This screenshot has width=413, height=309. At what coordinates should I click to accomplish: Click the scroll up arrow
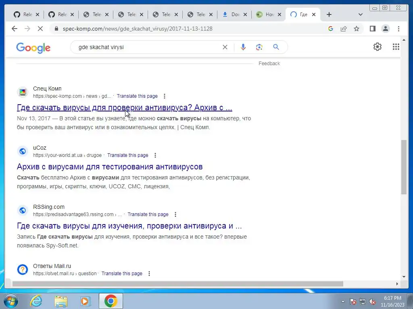[x=404, y=40]
